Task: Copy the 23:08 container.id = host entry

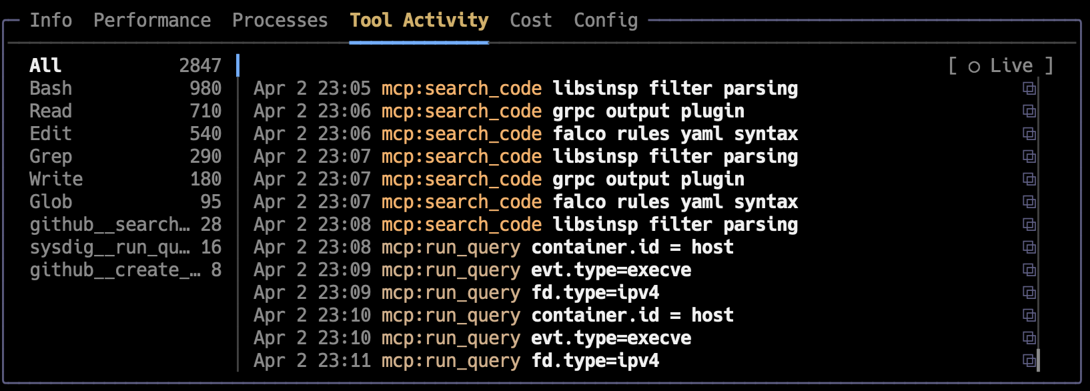Action: tap(1029, 247)
